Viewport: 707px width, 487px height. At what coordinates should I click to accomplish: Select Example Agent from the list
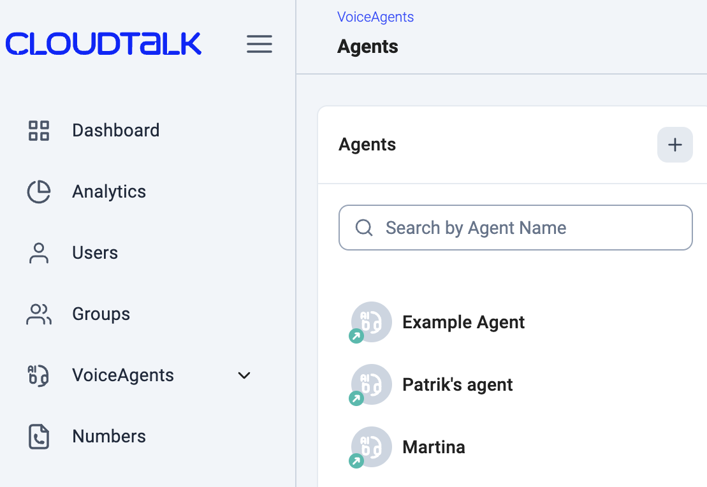(x=463, y=323)
